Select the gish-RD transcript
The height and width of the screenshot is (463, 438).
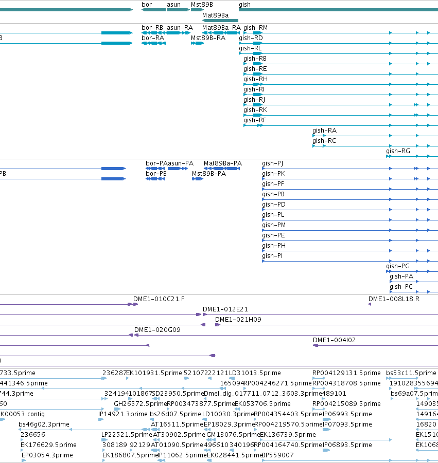251,38
